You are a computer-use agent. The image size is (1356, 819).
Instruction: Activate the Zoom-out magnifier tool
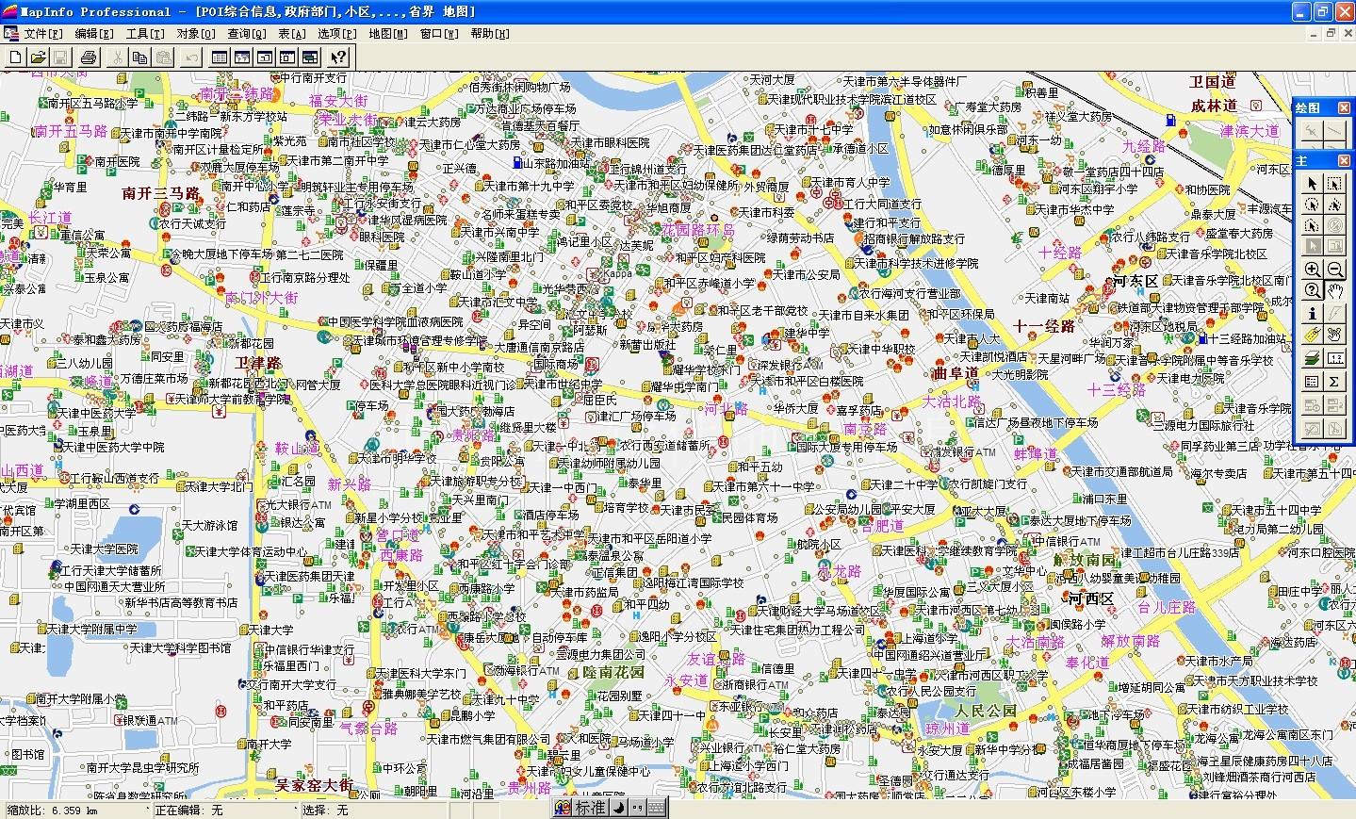pyautogui.click(x=1334, y=270)
